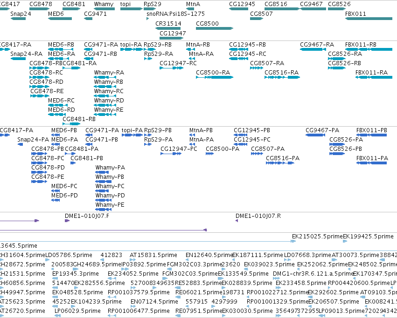Select the MtnA gene label
The width and height of the screenshot is (397, 318).
(193, 4)
